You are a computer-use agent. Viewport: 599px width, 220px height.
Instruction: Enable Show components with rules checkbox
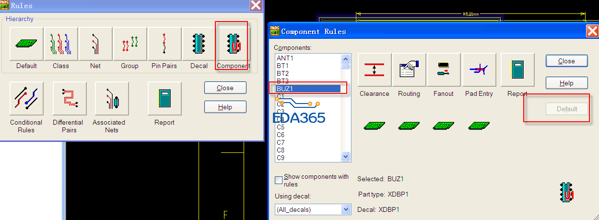click(279, 180)
